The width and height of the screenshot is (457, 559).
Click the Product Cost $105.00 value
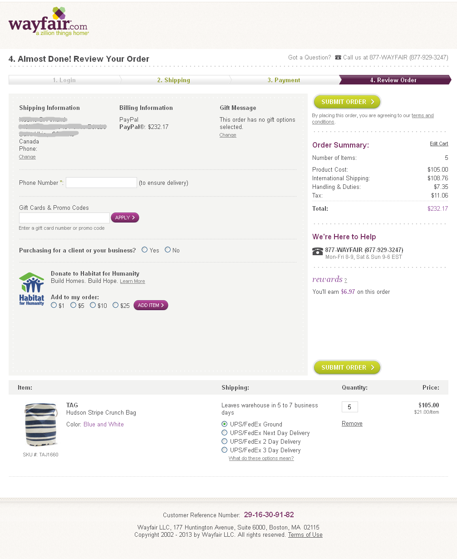point(437,170)
